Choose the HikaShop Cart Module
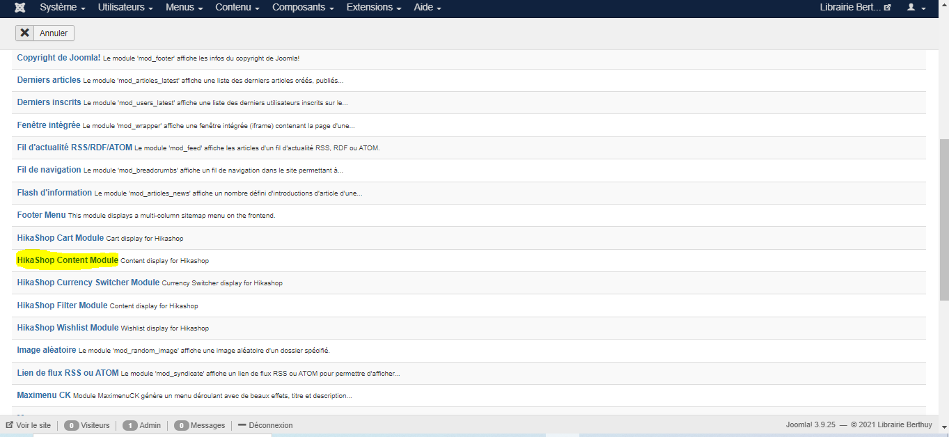Image resolution: width=949 pixels, height=437 pixels. coord(61,238)
